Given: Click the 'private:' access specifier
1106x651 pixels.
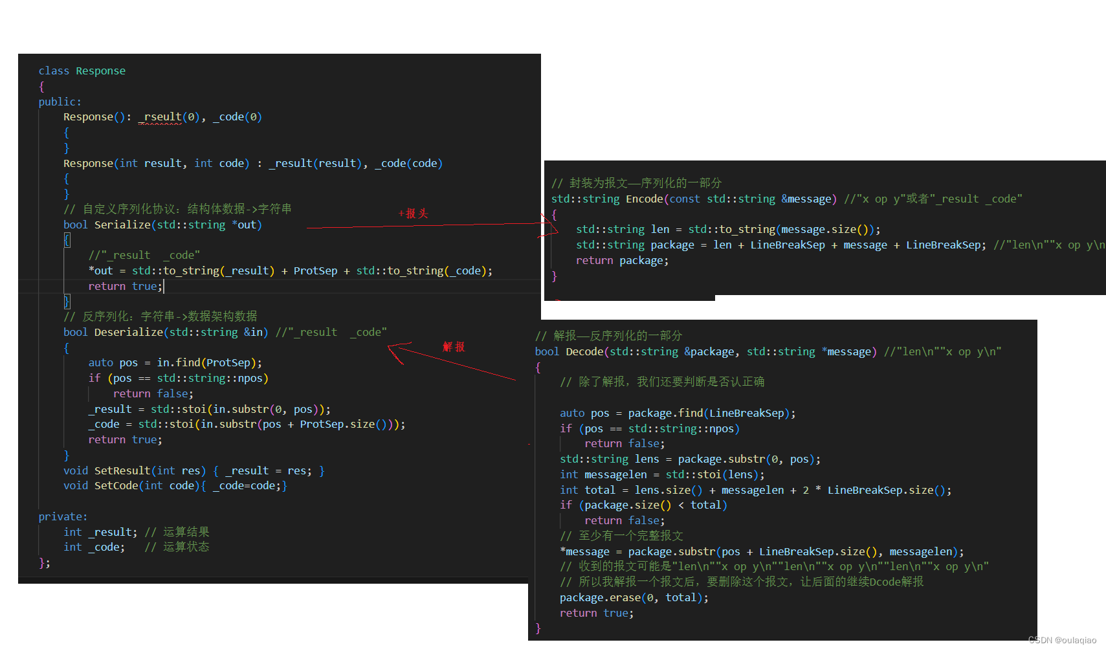Looking at the screenshot, I should [x=63, y=516].
